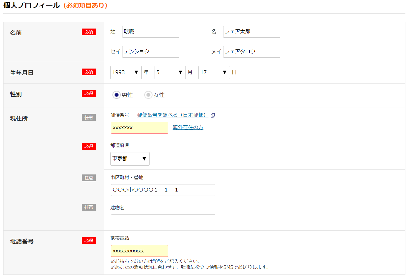Click the 名前 row label
Screen dimensions: 411x278
point(16,33)
